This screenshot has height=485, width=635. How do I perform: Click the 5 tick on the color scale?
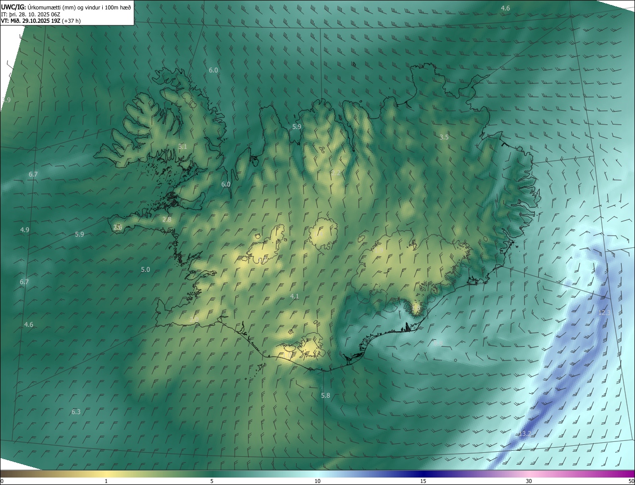click(212, 481)
